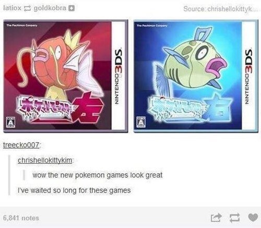This screenshot has height=228, width=261.
Task: Open latiox's blog
Action: 12,8
